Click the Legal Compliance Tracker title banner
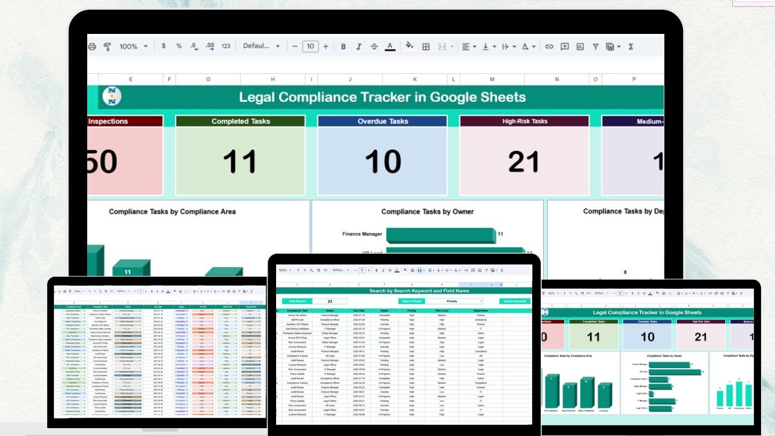The image size is (775, 436). tap(382, 97)
